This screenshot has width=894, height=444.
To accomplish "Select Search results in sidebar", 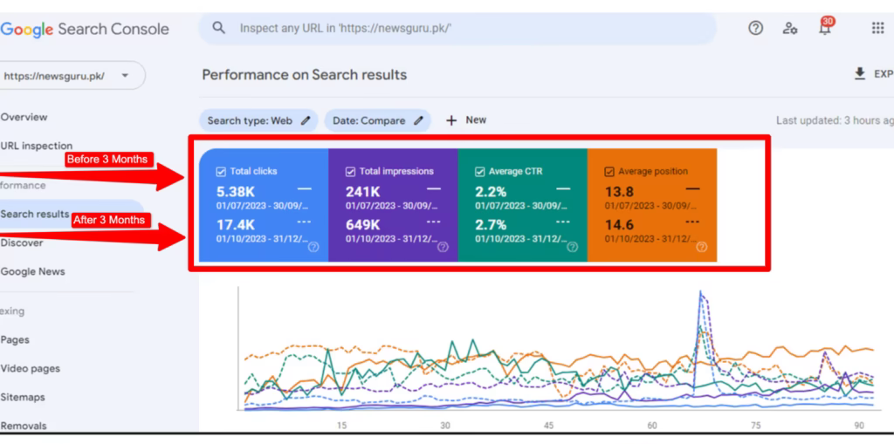I will click(x=35, y=215).
